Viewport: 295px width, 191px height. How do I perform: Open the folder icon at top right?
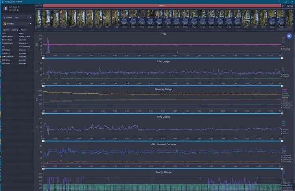(288, 6)
